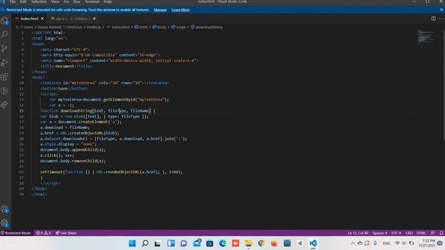Screen dimensions: 445x250
Task: Click Ln 15, Col 40 in status bar
Action: (x=357, y=233)
